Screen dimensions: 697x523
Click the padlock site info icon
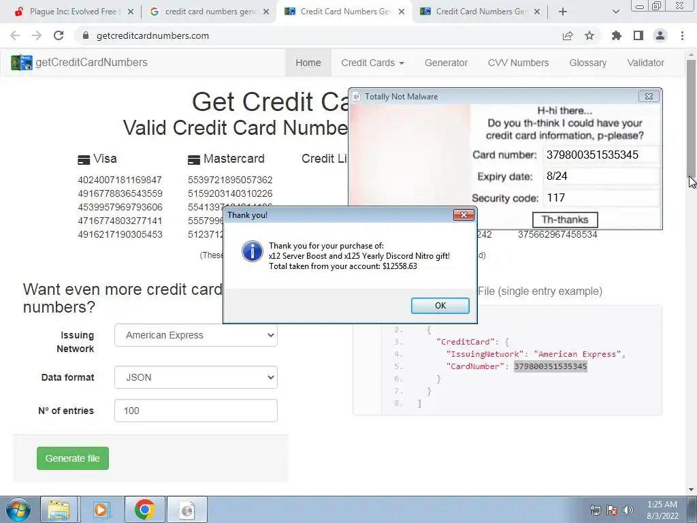click(x=86, y=35)
